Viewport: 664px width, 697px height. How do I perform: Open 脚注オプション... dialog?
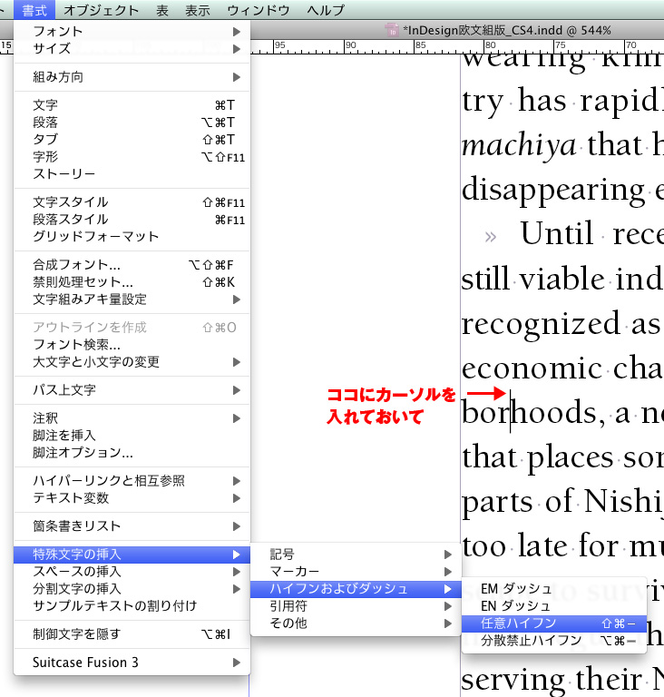[x=132, y=453]
